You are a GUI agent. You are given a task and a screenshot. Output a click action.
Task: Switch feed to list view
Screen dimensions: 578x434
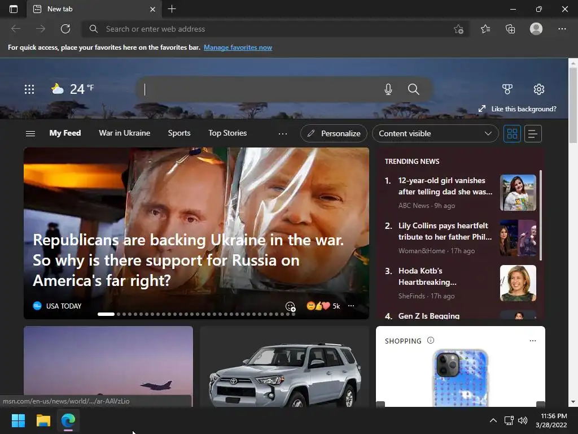533,133
